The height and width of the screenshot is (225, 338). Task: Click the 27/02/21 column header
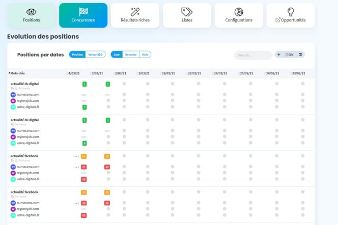tap(194, 73)
